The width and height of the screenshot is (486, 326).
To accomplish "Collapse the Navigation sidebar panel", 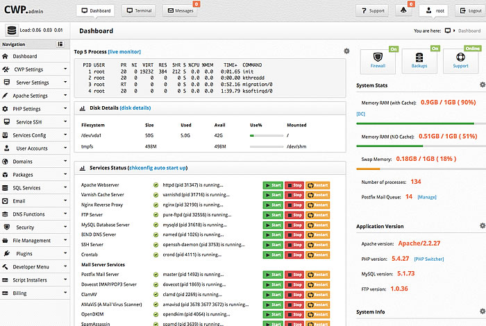I will pos(65,44).
